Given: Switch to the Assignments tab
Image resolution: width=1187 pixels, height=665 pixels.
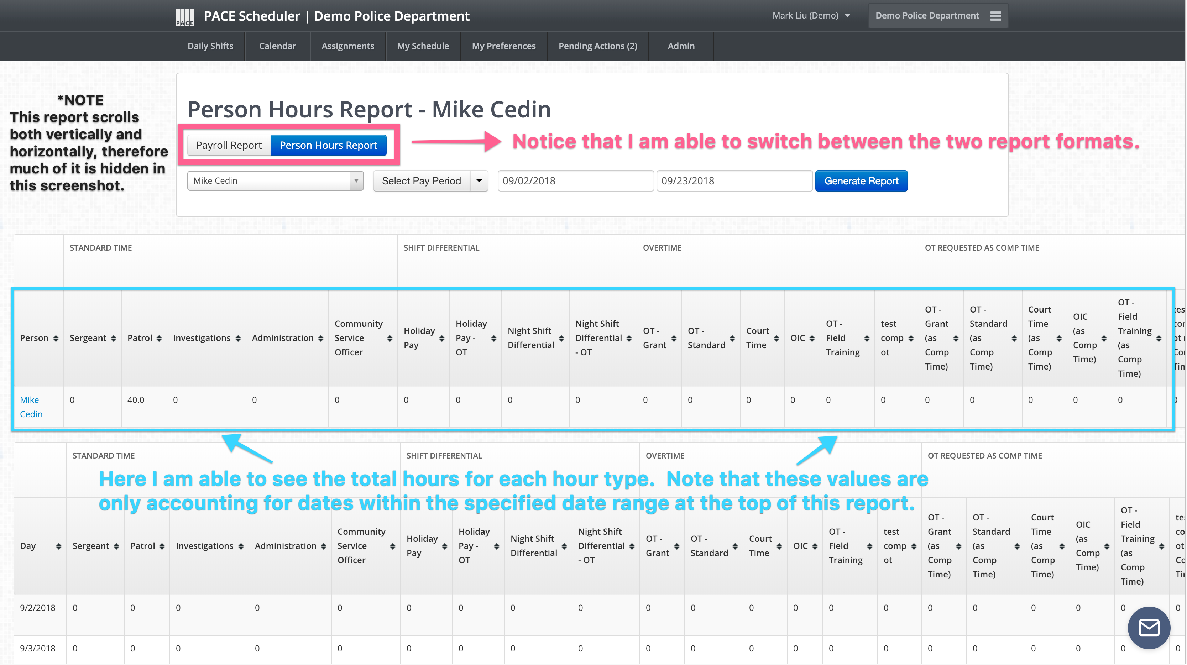Looking at the screenshot, I should pyautogui.click(x=348, y=46).
